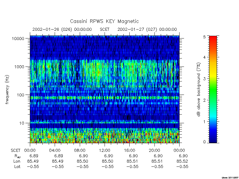
Task: Click the plot title Cassini RPWS KEY Magnetic
Action: (104, 21)
